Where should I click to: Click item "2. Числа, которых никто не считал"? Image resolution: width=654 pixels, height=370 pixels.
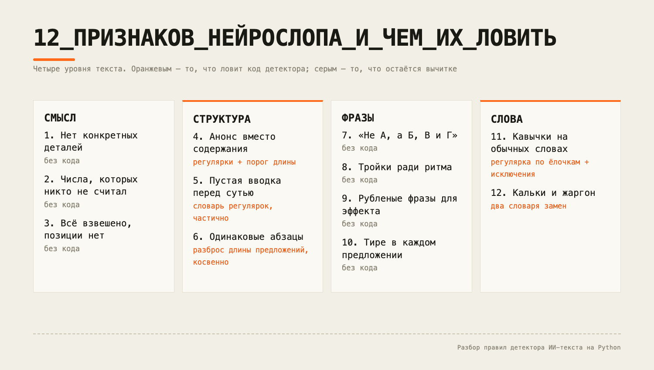click(91, 185)
